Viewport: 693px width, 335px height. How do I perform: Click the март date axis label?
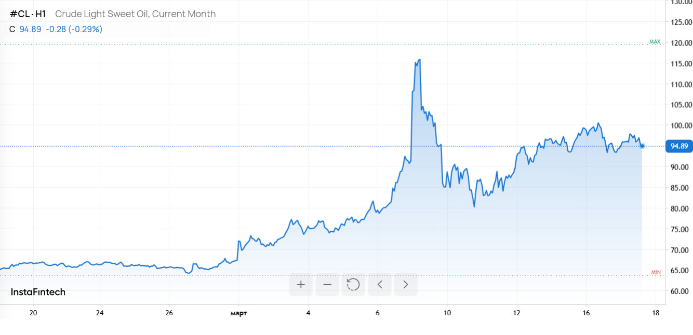point(238,313)
